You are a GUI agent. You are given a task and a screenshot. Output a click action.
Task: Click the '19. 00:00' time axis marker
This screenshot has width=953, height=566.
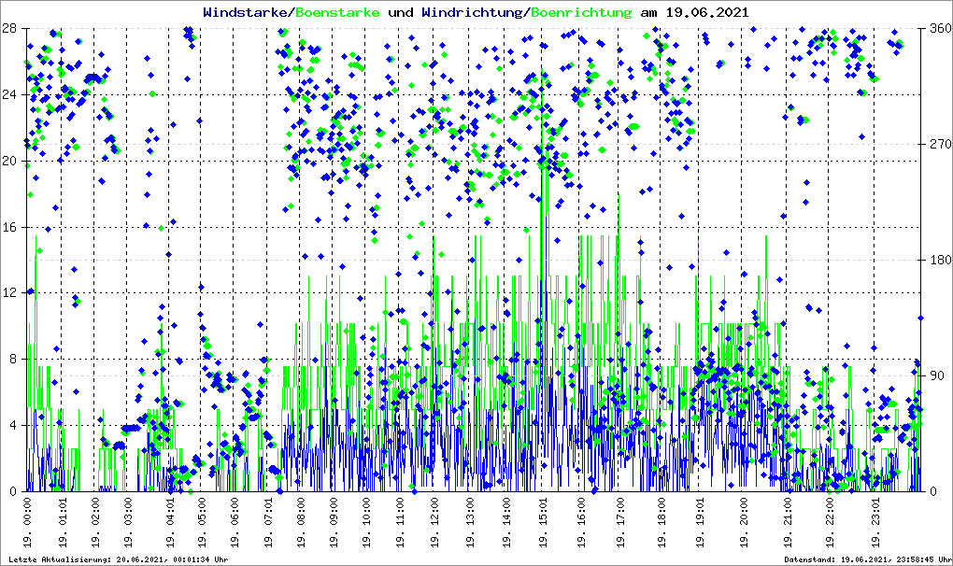pos(27,526)
